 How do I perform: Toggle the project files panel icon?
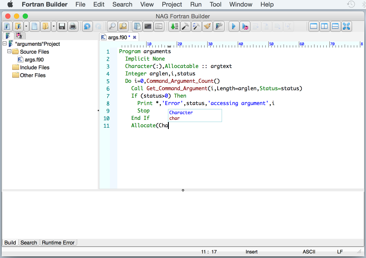pyautogui.click(x=137, y=26)
